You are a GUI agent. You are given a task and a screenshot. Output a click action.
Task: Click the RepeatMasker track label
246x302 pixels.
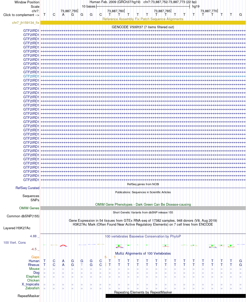point(28,296)
